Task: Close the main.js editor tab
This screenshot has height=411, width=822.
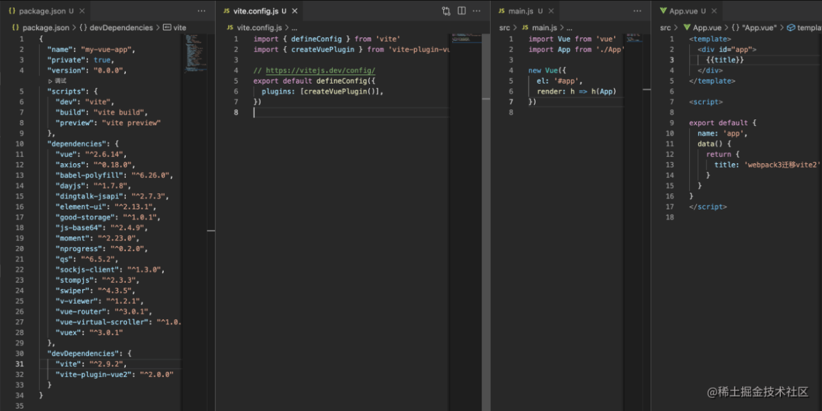Action: 552,12
